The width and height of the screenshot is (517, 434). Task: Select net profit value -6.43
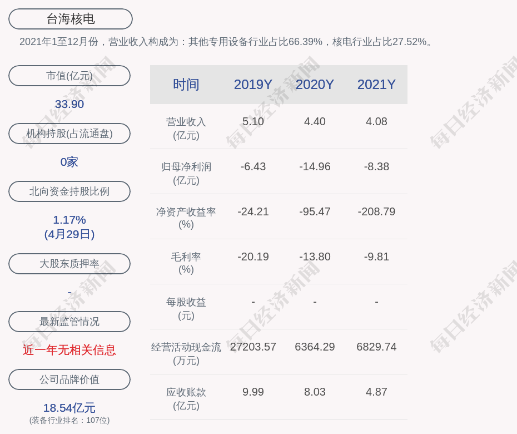253,166
